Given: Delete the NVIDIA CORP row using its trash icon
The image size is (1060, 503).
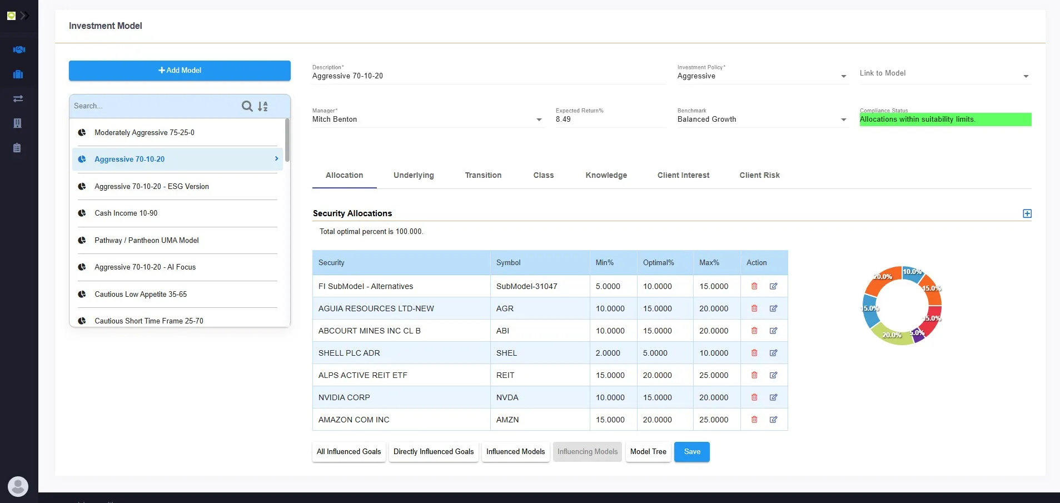Looking at the screenshot, I should point(754,397).
